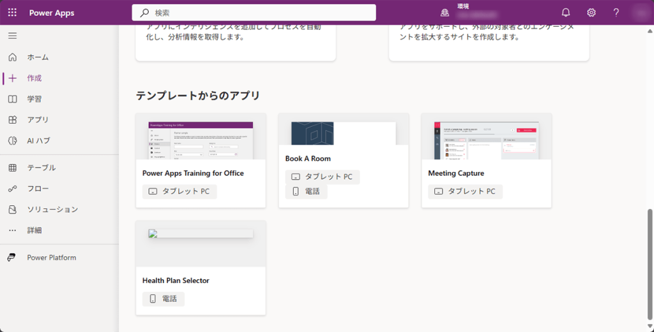Choose タブレット PC for Meeting Capture
The width and height of the screenshot is (654, 332).
click(465, 192)
